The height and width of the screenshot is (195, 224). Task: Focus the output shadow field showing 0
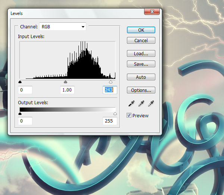(25, 121)
